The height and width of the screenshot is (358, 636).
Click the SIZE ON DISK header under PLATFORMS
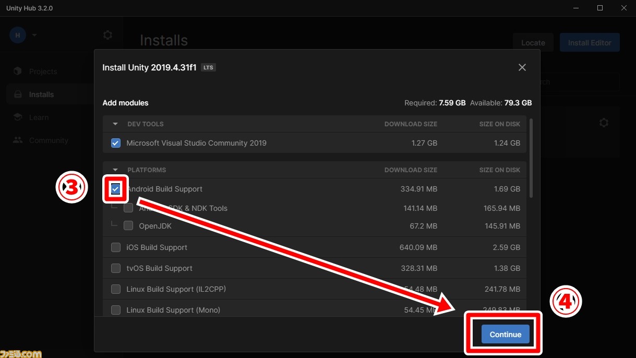[x=500, y=170]
